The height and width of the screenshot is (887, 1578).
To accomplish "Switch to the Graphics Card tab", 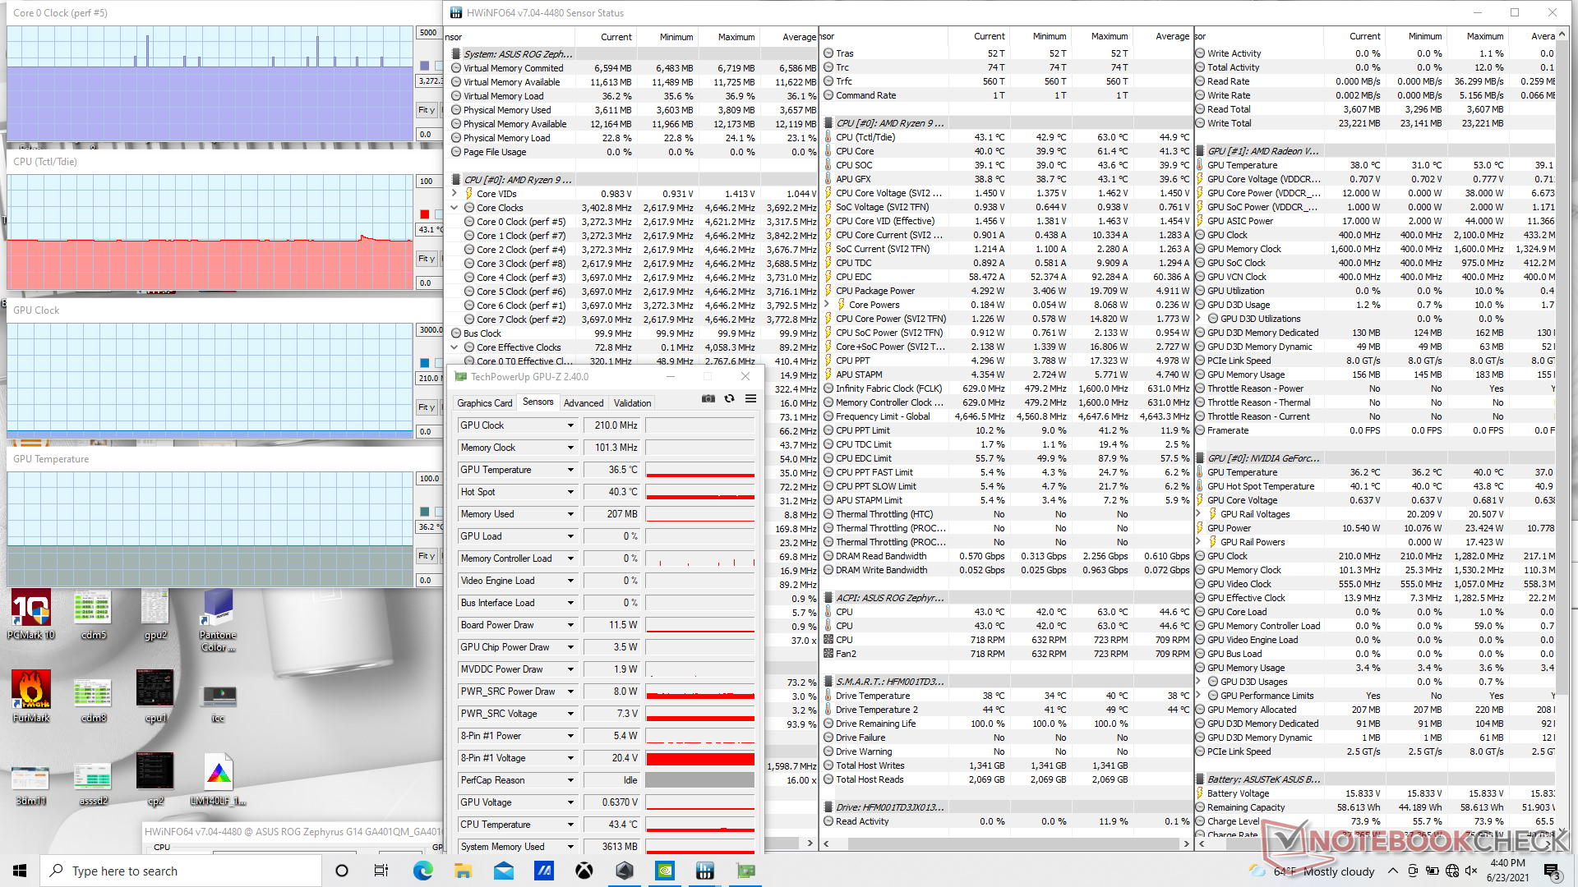I will pos(484,403).
